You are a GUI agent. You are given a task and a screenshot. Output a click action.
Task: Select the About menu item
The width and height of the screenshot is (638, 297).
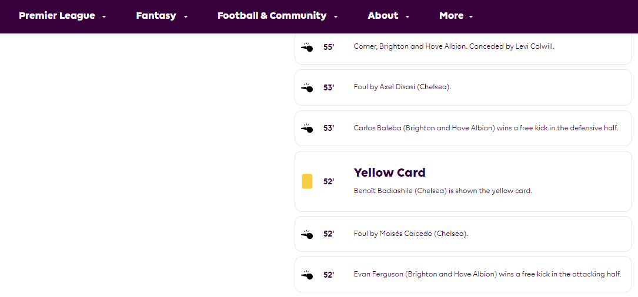383,16
